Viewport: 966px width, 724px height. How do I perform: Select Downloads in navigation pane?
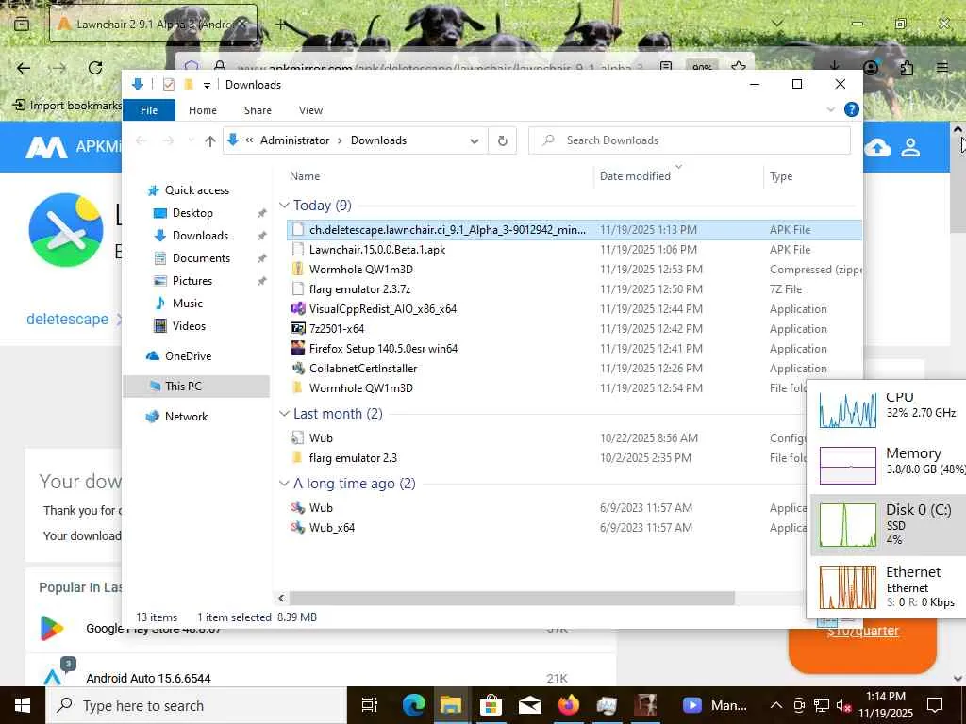(200, 235)
